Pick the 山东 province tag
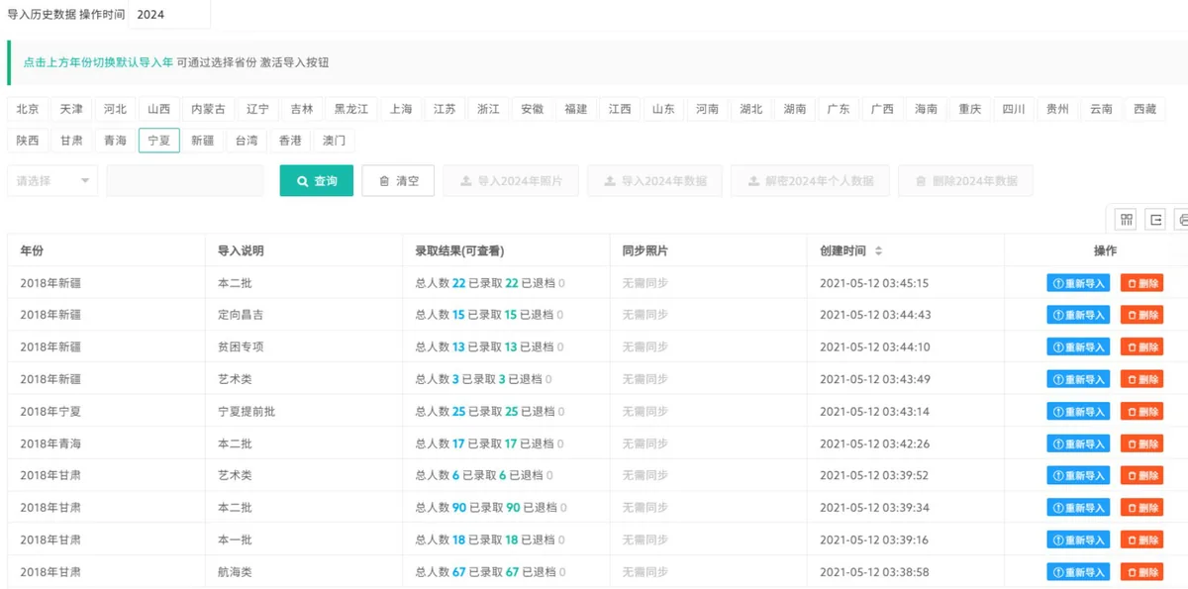 pyautogui.click(x=663, y=109)
